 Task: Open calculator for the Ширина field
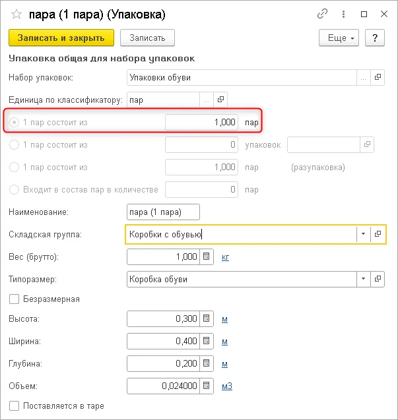click(206, 341)
